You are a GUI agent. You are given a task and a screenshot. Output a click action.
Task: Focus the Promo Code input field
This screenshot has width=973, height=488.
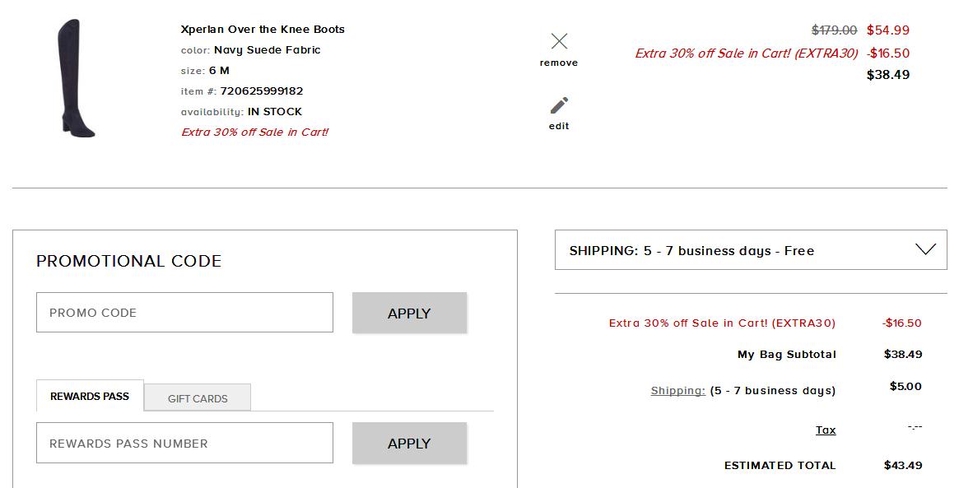184,313
